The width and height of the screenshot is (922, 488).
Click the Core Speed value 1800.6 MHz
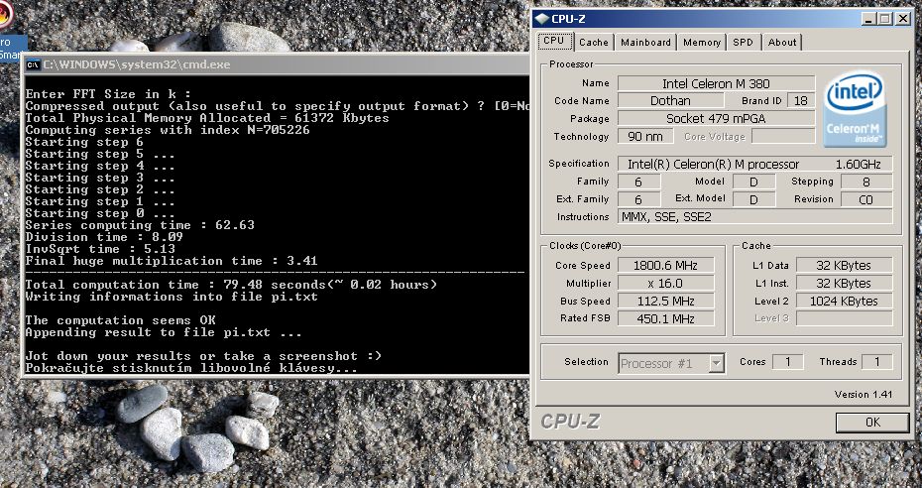tap(665, 266)
